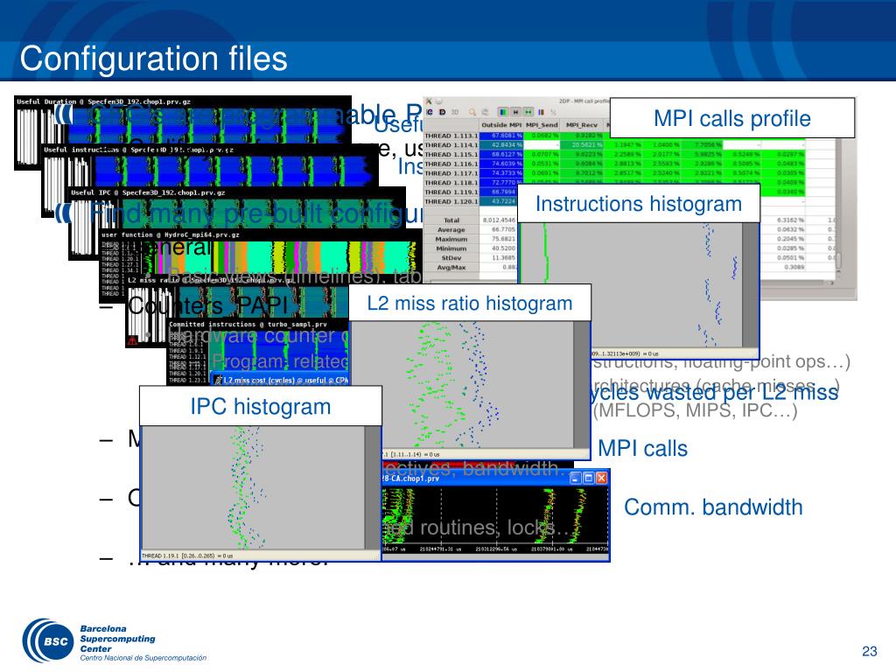
Task: Click the 'user function @ HydroC_mpi64' window title
Action: click(x=171, y=234)
